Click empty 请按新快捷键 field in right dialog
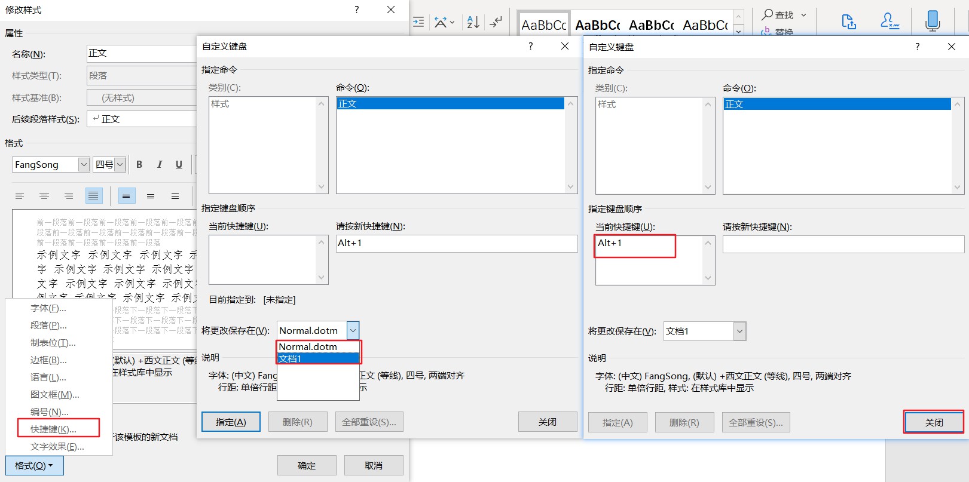The image size is (969, 482). coord(843,244)
